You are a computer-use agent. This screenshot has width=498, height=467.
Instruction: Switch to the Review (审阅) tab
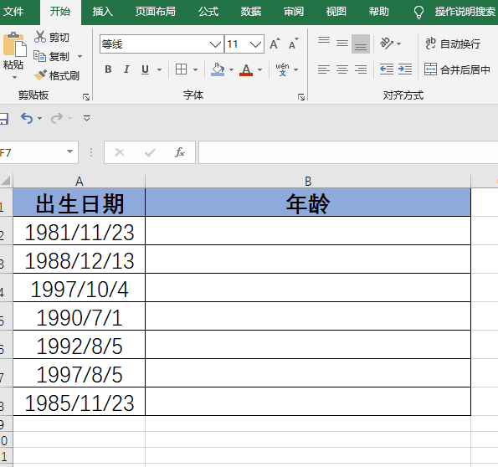tap(294, 12)
